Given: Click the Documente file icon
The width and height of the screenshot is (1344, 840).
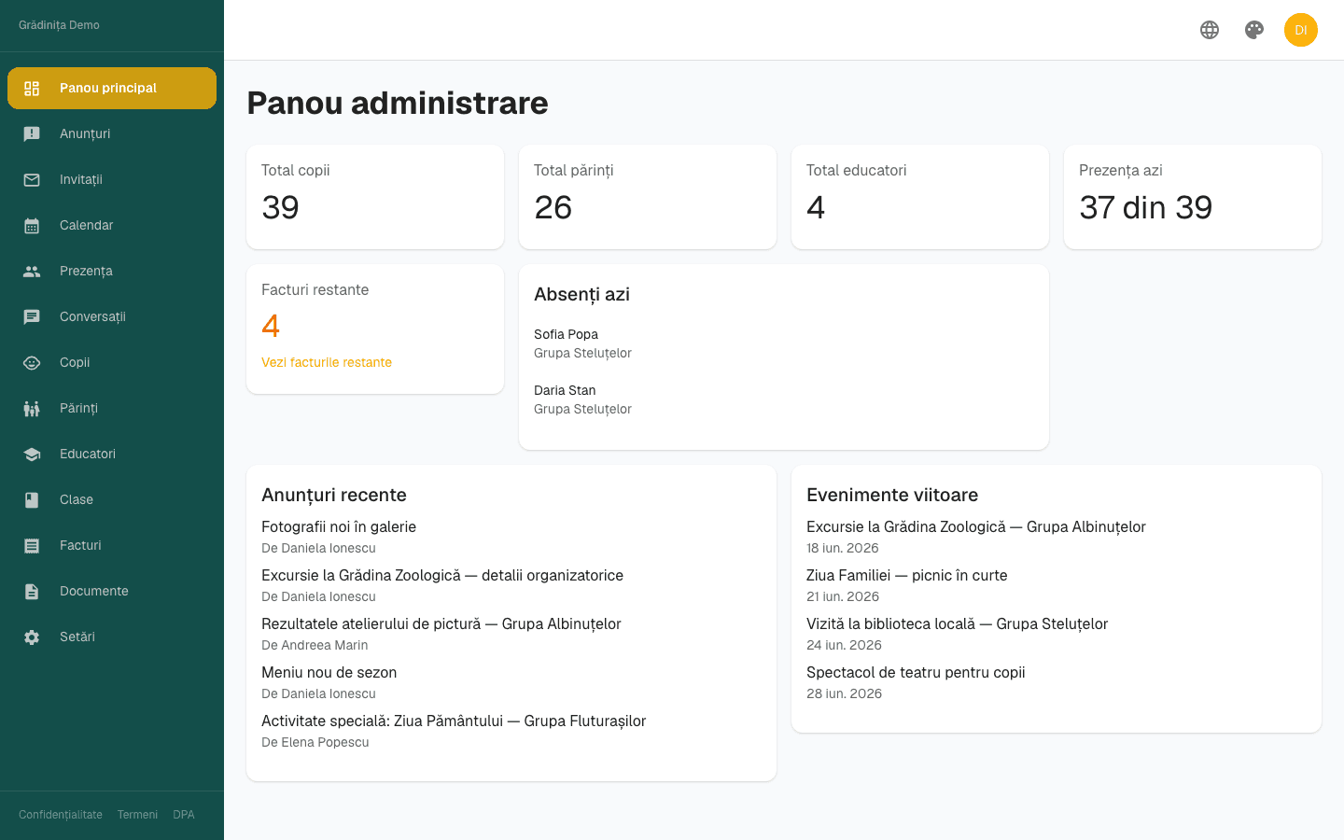Looking at the screenshot, I should coord(32,591).
